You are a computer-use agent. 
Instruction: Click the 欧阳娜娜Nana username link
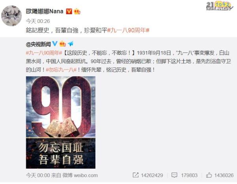[x=45, y=11]
